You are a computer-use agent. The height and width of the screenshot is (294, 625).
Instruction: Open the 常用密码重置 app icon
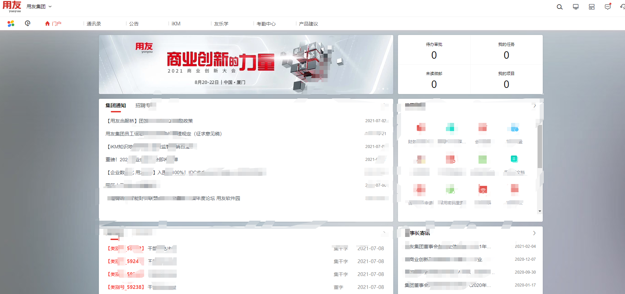coord(450,189)
